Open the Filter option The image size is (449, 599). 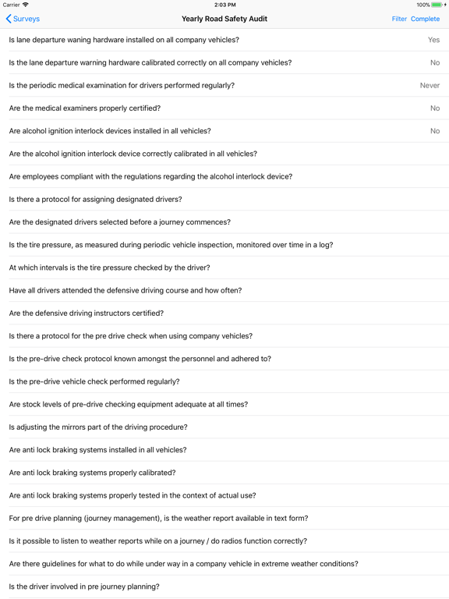[399, 19]
